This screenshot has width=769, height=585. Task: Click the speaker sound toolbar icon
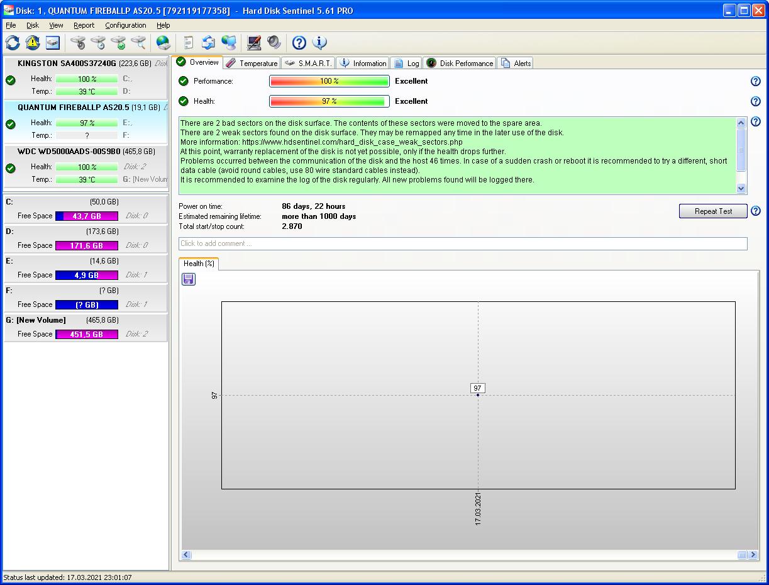point(274,43)
